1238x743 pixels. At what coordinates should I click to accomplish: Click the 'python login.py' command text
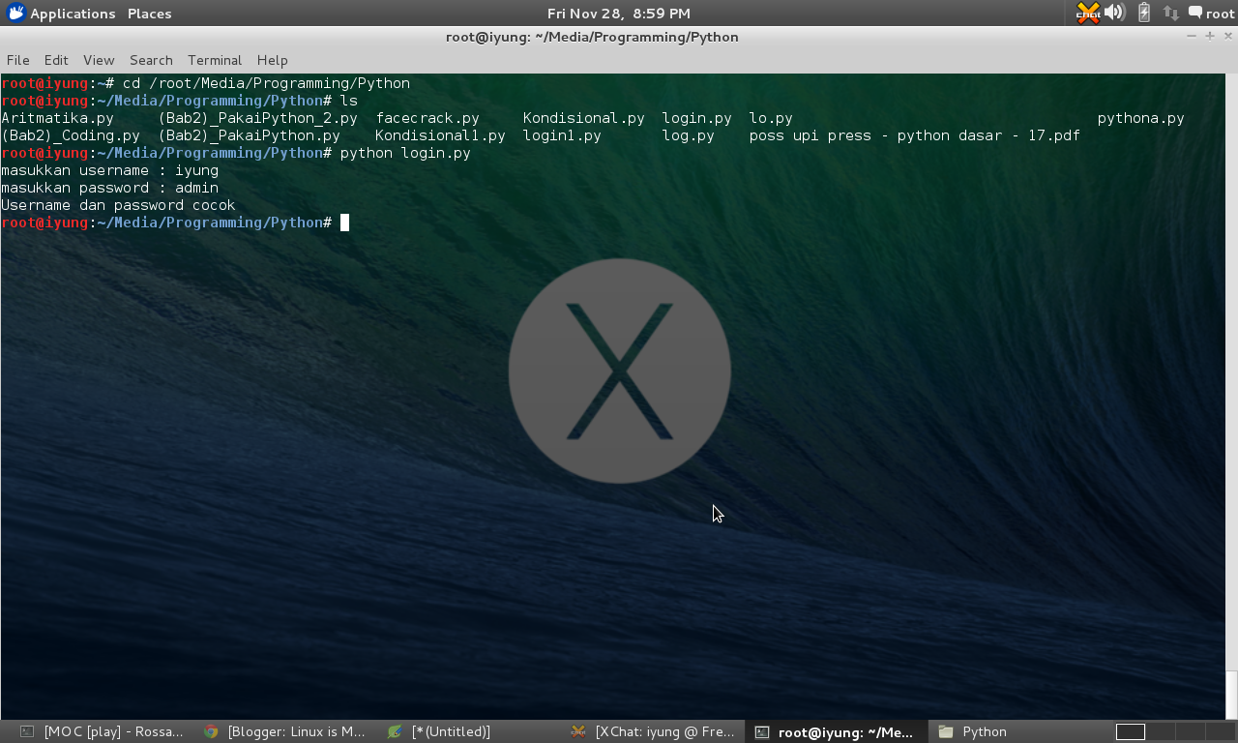[x=405, y=153]
